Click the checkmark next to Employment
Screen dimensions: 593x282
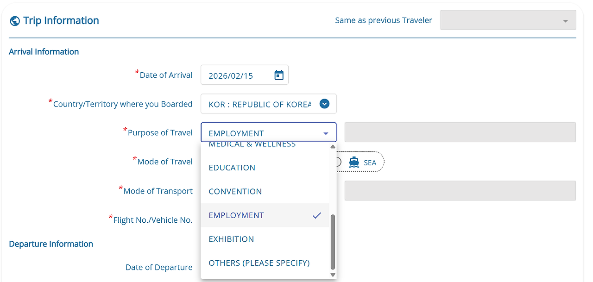[x=317, y=215]
